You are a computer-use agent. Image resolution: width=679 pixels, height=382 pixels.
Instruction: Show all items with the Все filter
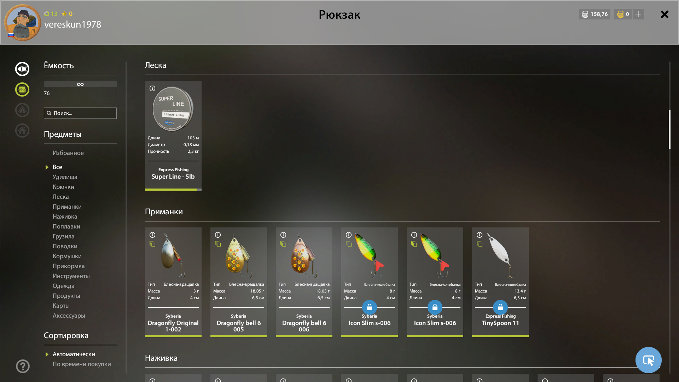(x=57, y=167)
